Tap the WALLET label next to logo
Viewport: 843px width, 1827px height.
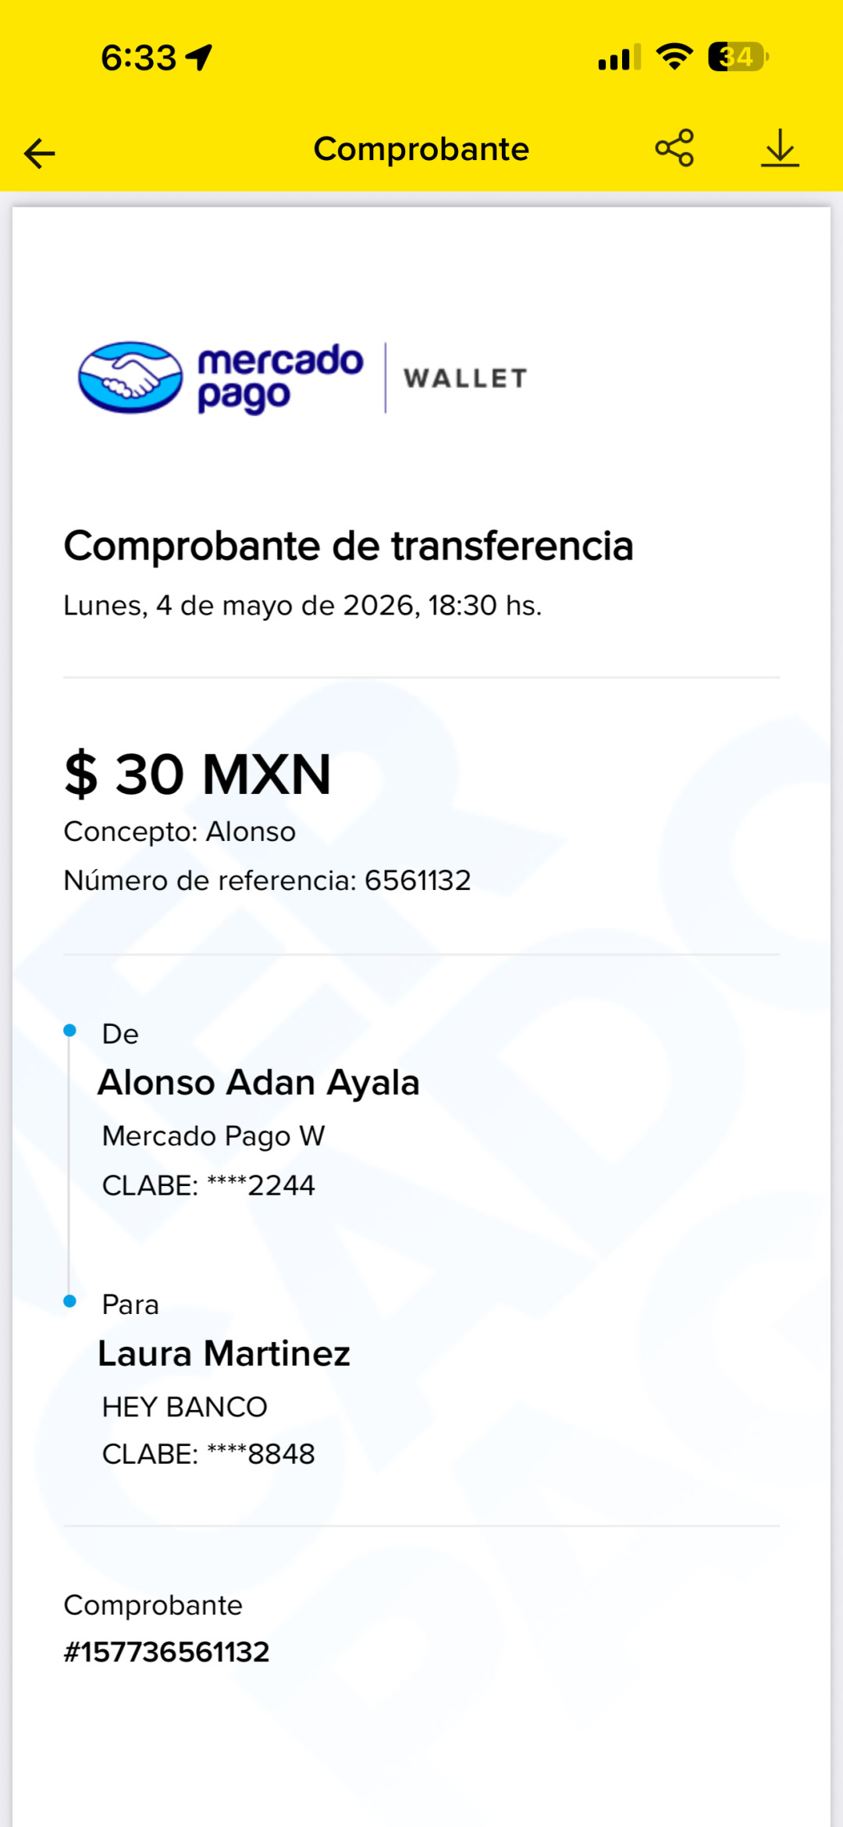pyautogui.click(x=466, y=379)
